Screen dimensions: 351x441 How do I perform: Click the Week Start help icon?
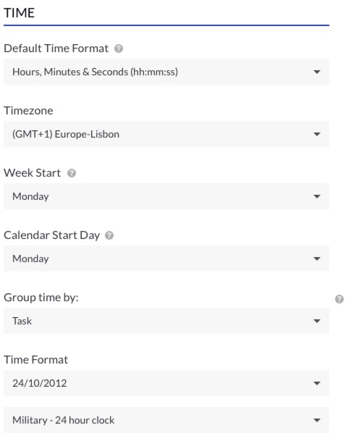(x=72, y=173)
